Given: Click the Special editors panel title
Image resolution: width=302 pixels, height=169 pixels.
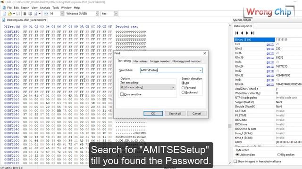Looking at the screenshot, I should [x=242, y=20].
